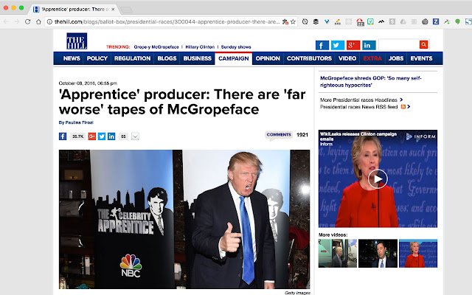Open 'McGropeface shreds GOP' sidebar headline
Image resolution: width=472 pixels, height=295 pixels.
pyautogui.click(x=371, y=82)
